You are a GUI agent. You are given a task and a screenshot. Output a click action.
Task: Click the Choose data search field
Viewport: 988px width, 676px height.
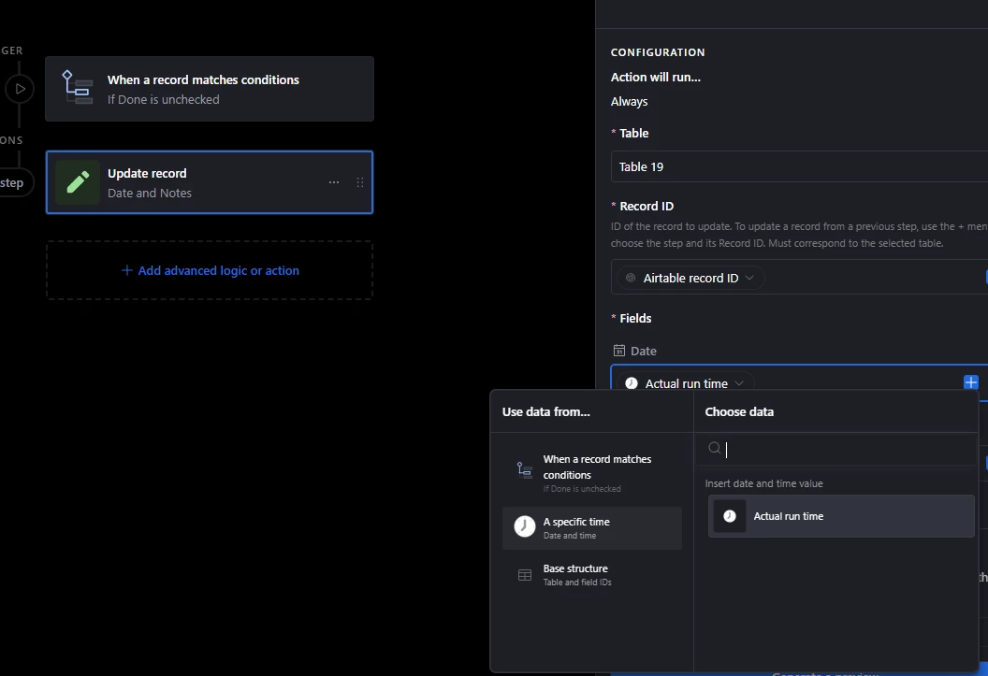(x=836, y=449)
